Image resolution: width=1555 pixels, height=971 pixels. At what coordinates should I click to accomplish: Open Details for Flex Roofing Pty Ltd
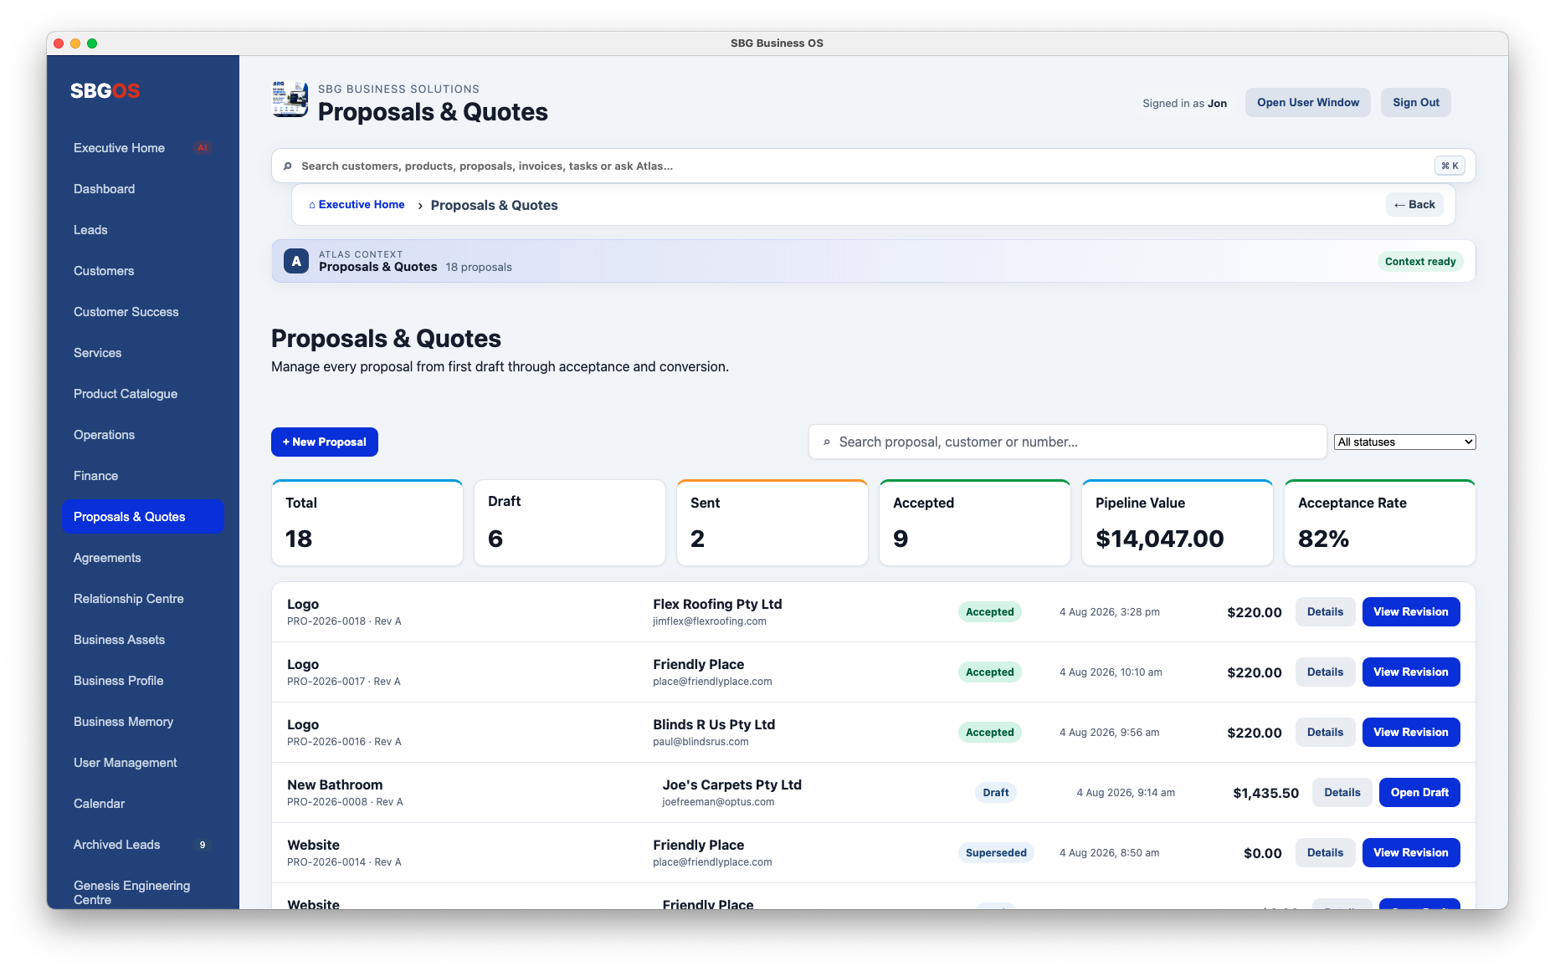1325,612
